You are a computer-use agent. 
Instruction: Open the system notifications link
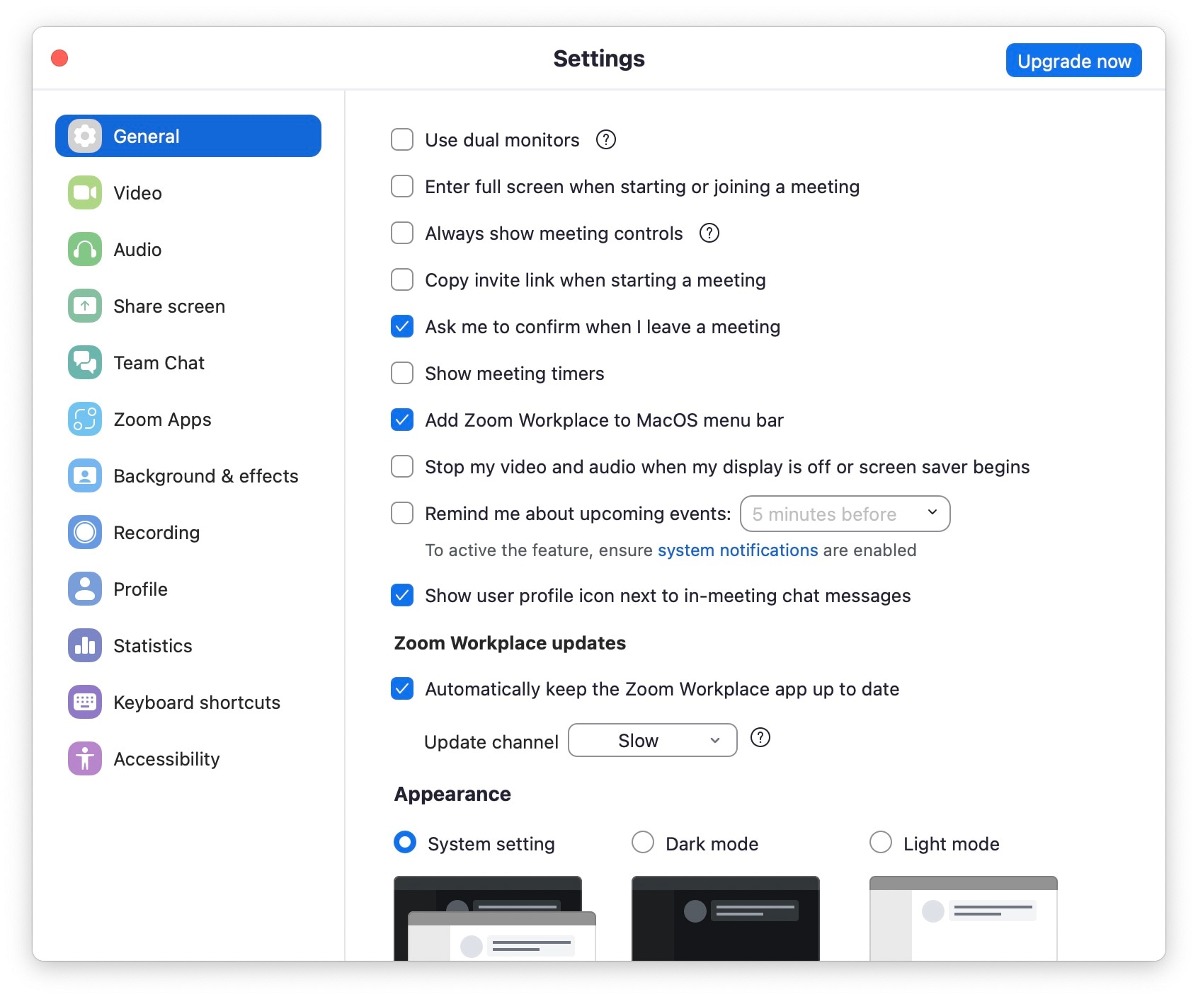738,550
